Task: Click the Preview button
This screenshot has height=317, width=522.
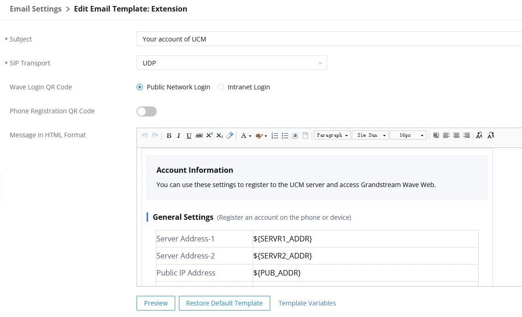Action: coord(156,303)
